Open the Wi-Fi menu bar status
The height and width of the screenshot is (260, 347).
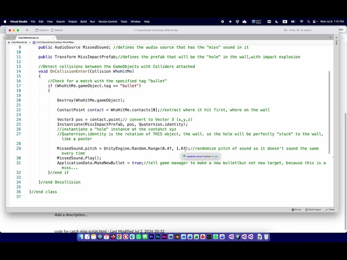301,22
